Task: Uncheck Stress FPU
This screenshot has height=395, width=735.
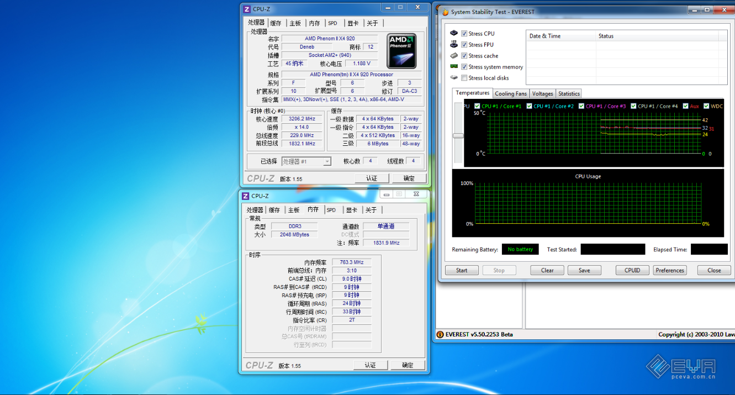Action: pyautogui.click(x=464, y=45)
